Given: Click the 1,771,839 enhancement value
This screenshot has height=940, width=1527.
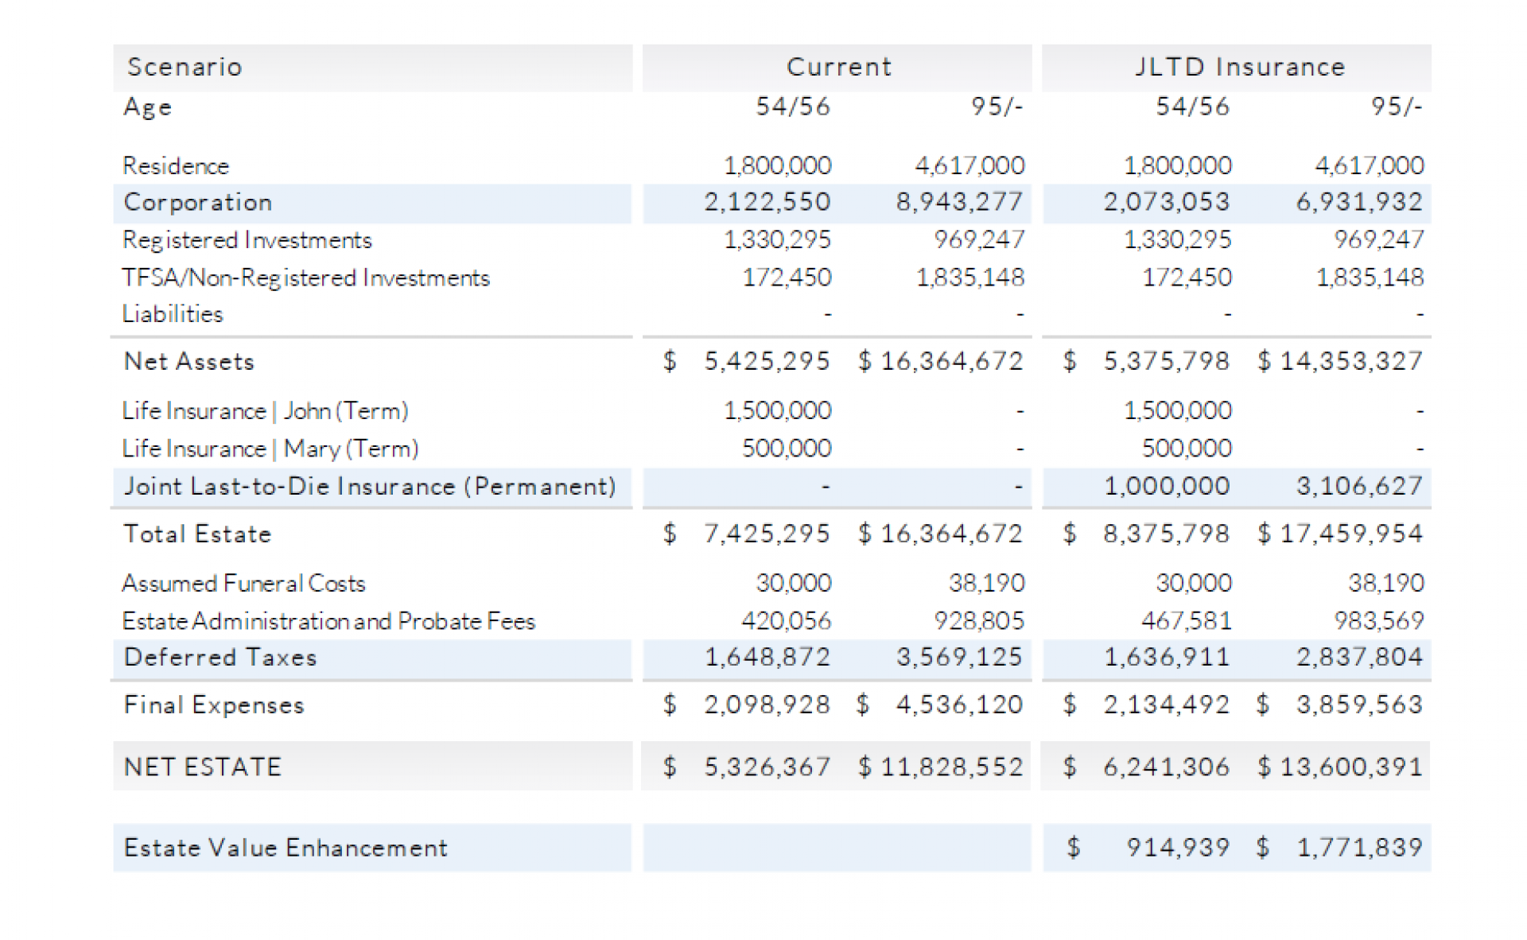Looking at the screenshot, I should click(1358, 849).
